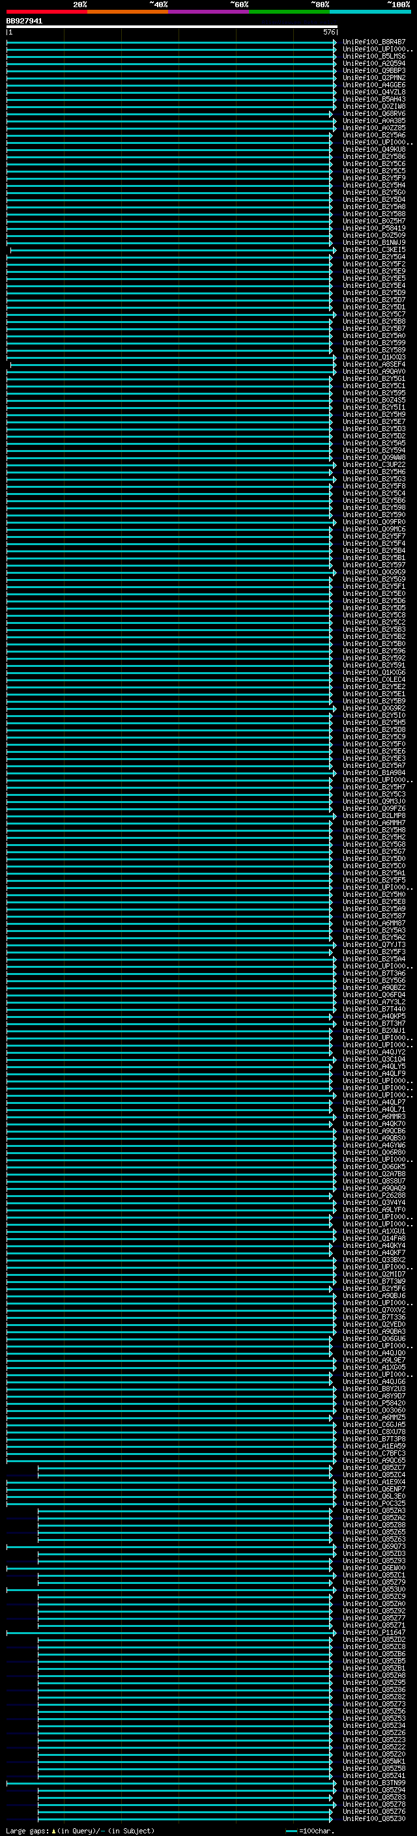Select the UniRef100_Q3C1G4 label
This screenshot has width=417, height=1836.
(x=374, y=1059)
